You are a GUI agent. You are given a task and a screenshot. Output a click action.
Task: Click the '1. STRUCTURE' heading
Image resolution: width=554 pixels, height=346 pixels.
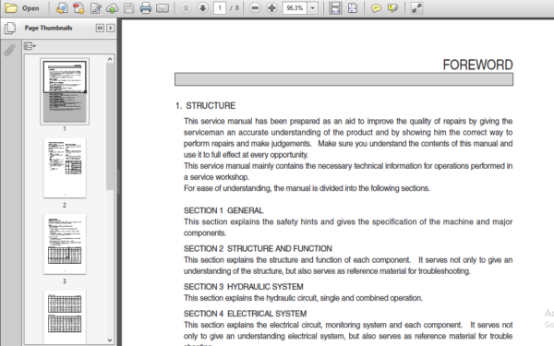tap(205, 105)
